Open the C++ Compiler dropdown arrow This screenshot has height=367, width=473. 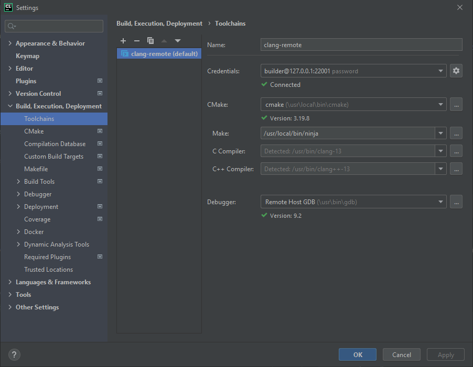pos(440,169)
